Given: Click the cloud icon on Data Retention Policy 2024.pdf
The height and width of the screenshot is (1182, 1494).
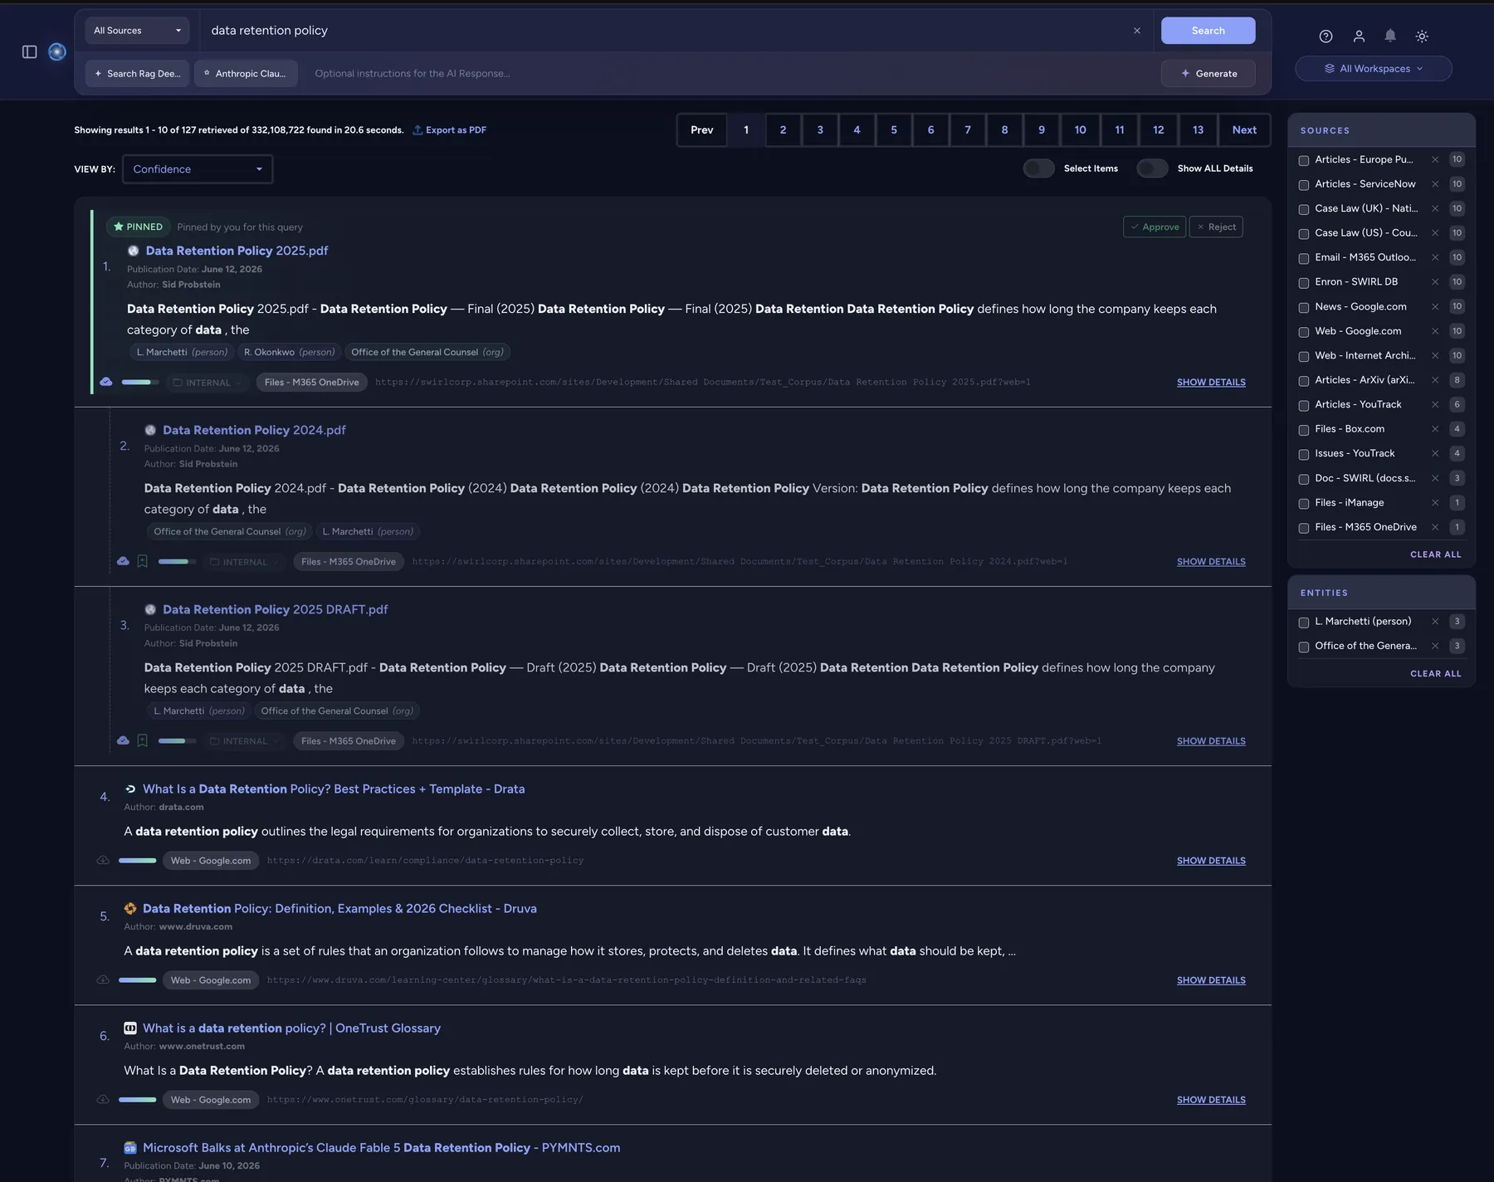Looking at the screenshot, I should (123, 561).
